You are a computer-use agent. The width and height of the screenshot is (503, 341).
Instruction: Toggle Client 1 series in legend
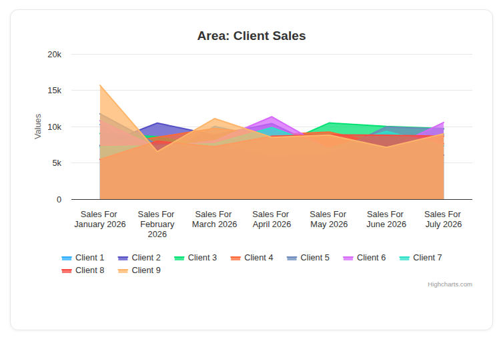83,258
